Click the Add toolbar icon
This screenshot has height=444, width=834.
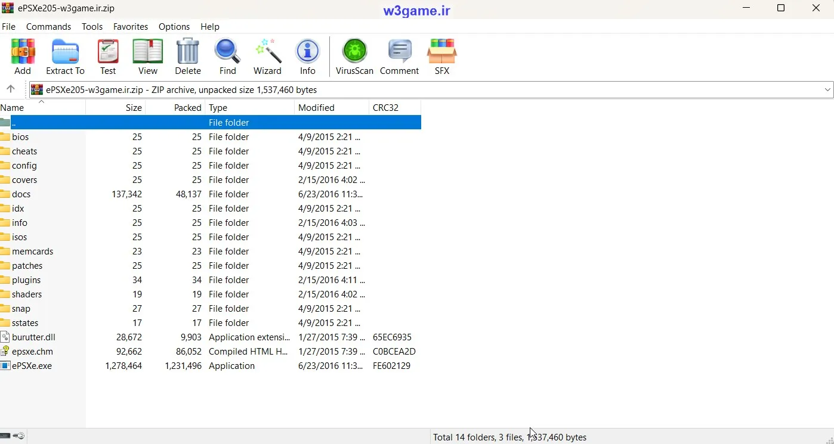click(23, 52)
